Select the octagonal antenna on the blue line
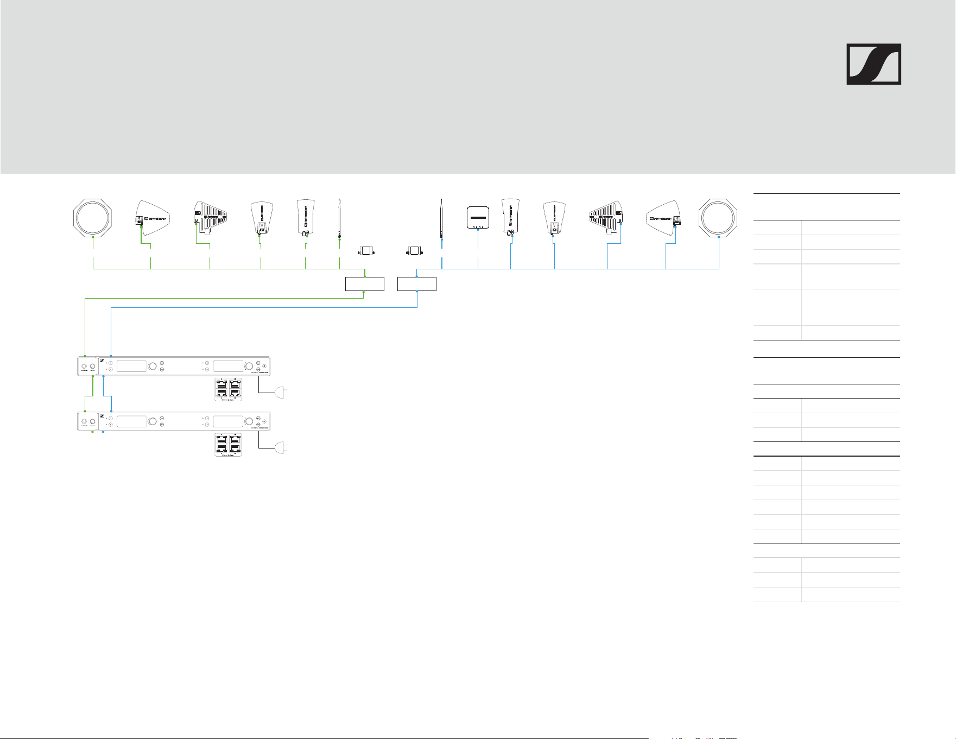This screenshot has width=956, height=739. coord(719,217)
